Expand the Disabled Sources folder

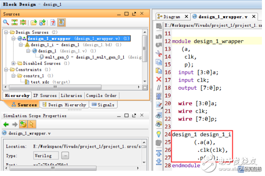pyautogui.click(x=13, y=63)
